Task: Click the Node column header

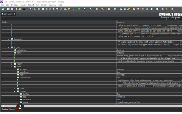Action: click(x=59, y=22)
